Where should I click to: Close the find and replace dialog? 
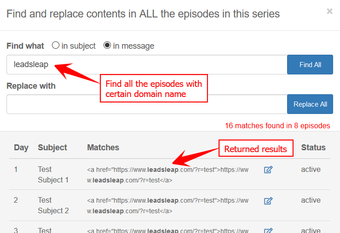tap(329, 11)
